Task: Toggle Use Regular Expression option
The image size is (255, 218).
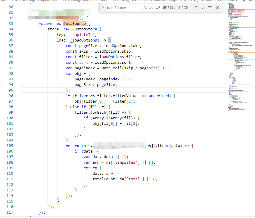Action: (x=158, y=8)
